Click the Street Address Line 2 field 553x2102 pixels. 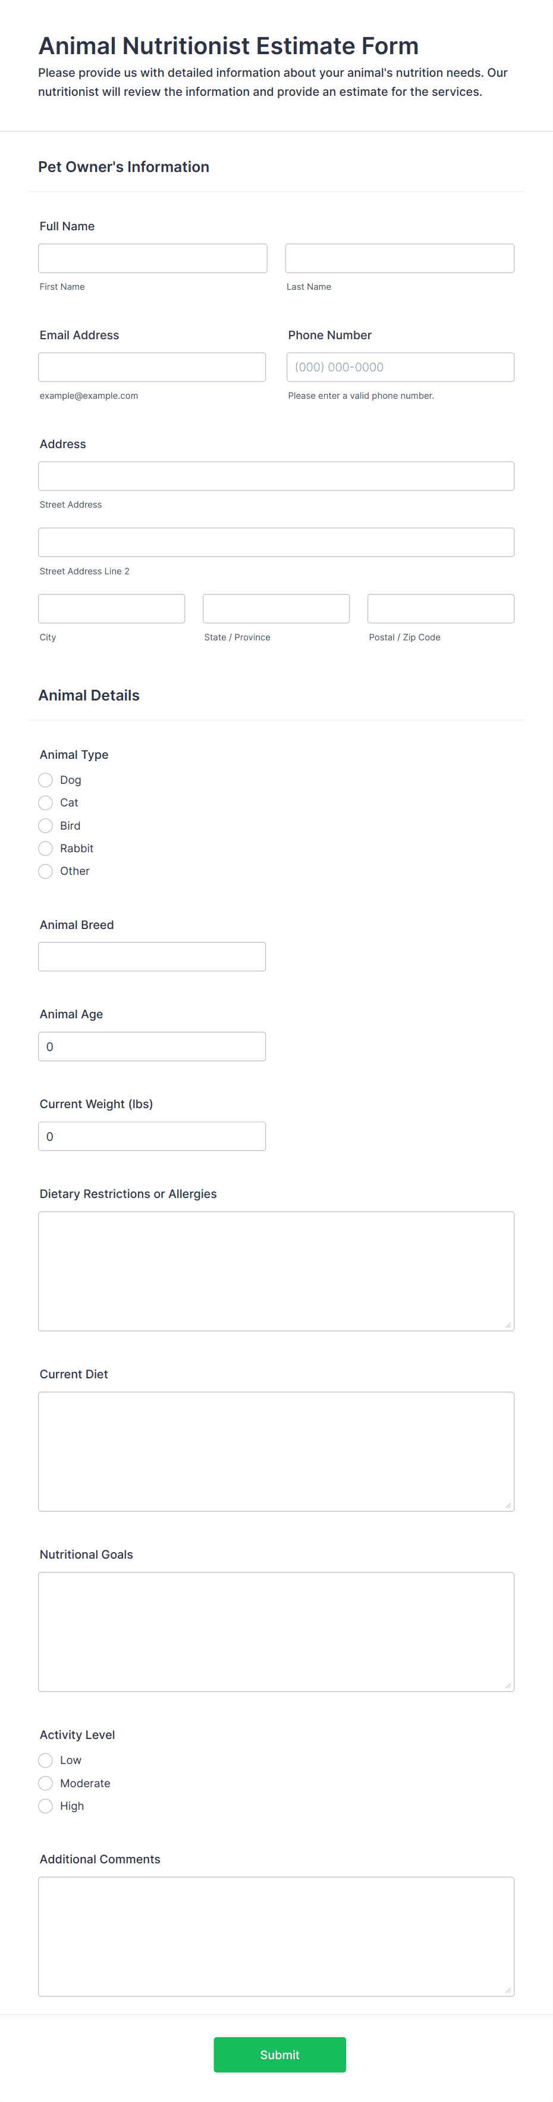click(x=276, y=543)
